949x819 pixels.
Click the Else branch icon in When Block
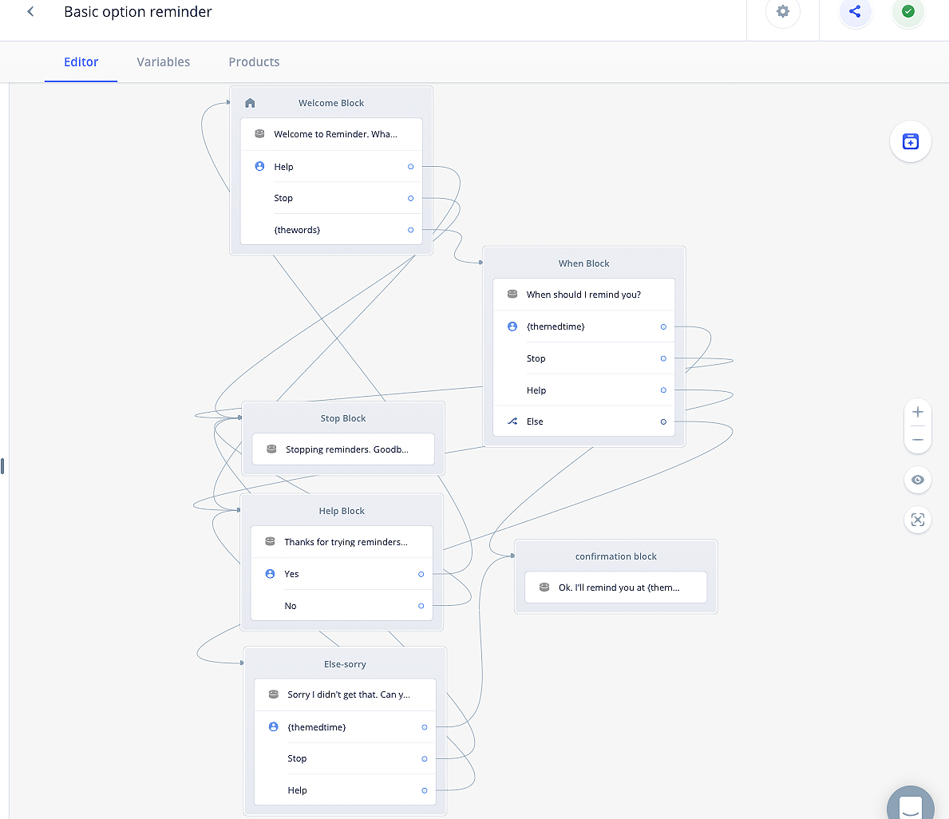[x=512, y=421]
